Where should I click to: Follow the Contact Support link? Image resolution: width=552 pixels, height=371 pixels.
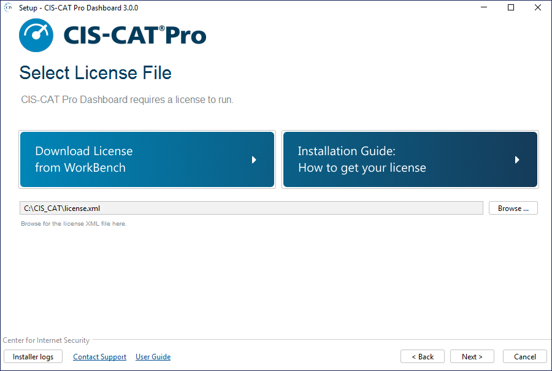[x=99, y=357]
